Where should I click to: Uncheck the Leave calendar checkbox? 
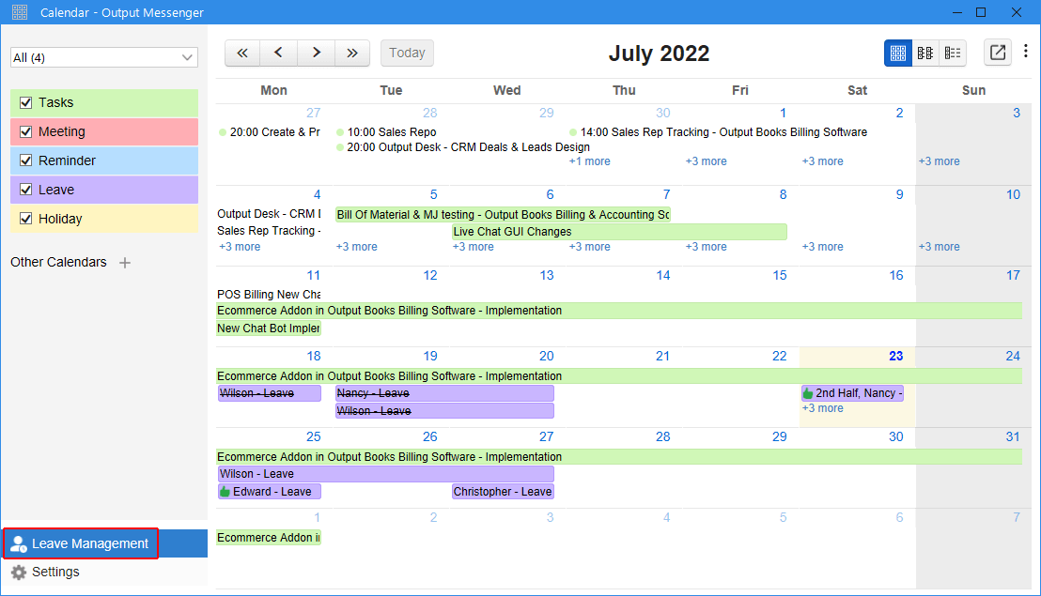click(x=26, y=190)
